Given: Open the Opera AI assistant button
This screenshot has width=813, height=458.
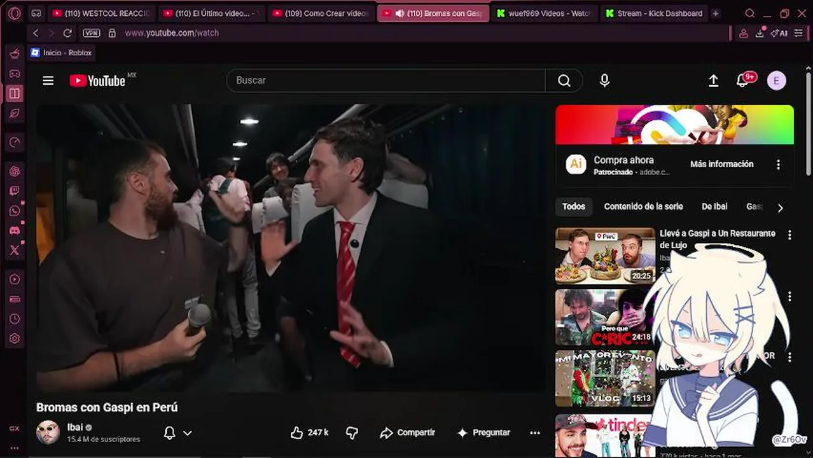Looking at the screenshot, I should coord(779,34).
